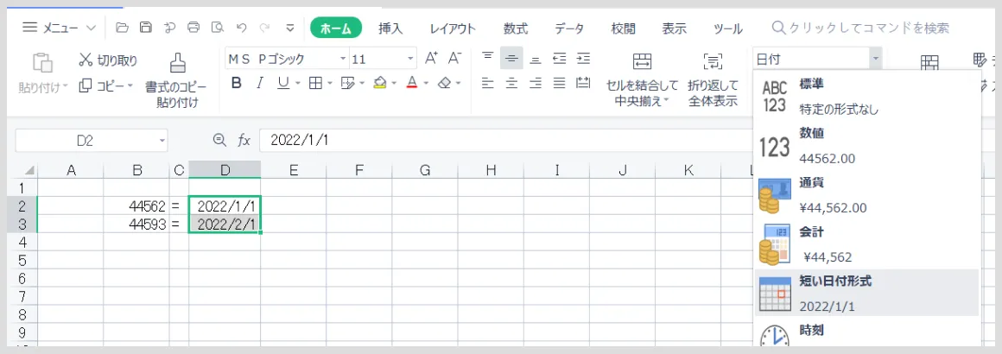This screenshot has width=1002, height=354.
Task: Align text right icon
Action: pyautogui.click(x=536, y=82)
